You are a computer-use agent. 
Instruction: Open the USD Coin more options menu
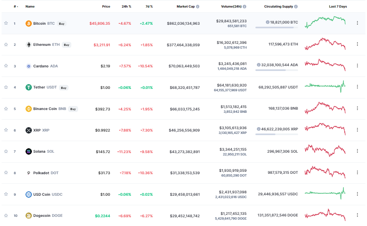(x=357, y=194)
